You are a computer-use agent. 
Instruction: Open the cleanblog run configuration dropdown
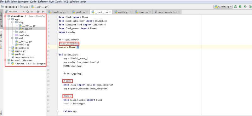click(223, 7)
